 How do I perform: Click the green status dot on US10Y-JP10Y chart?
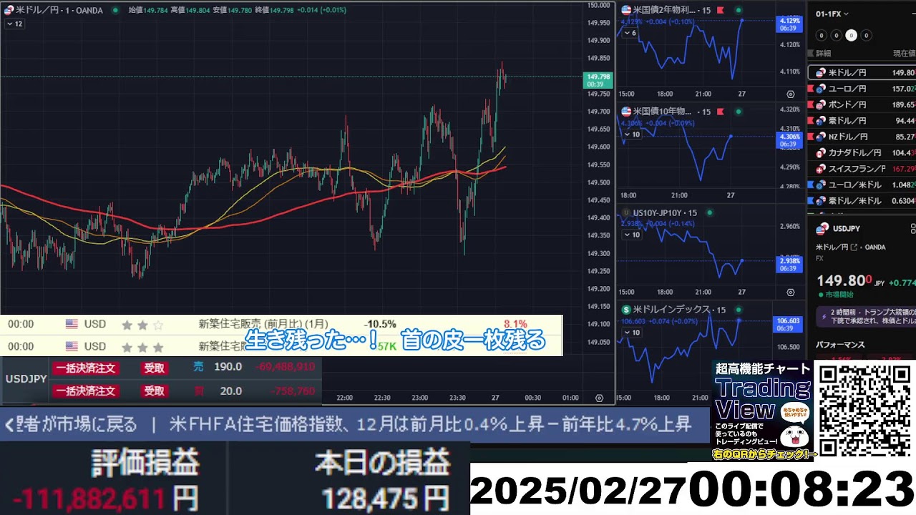(x=710, y=212)
